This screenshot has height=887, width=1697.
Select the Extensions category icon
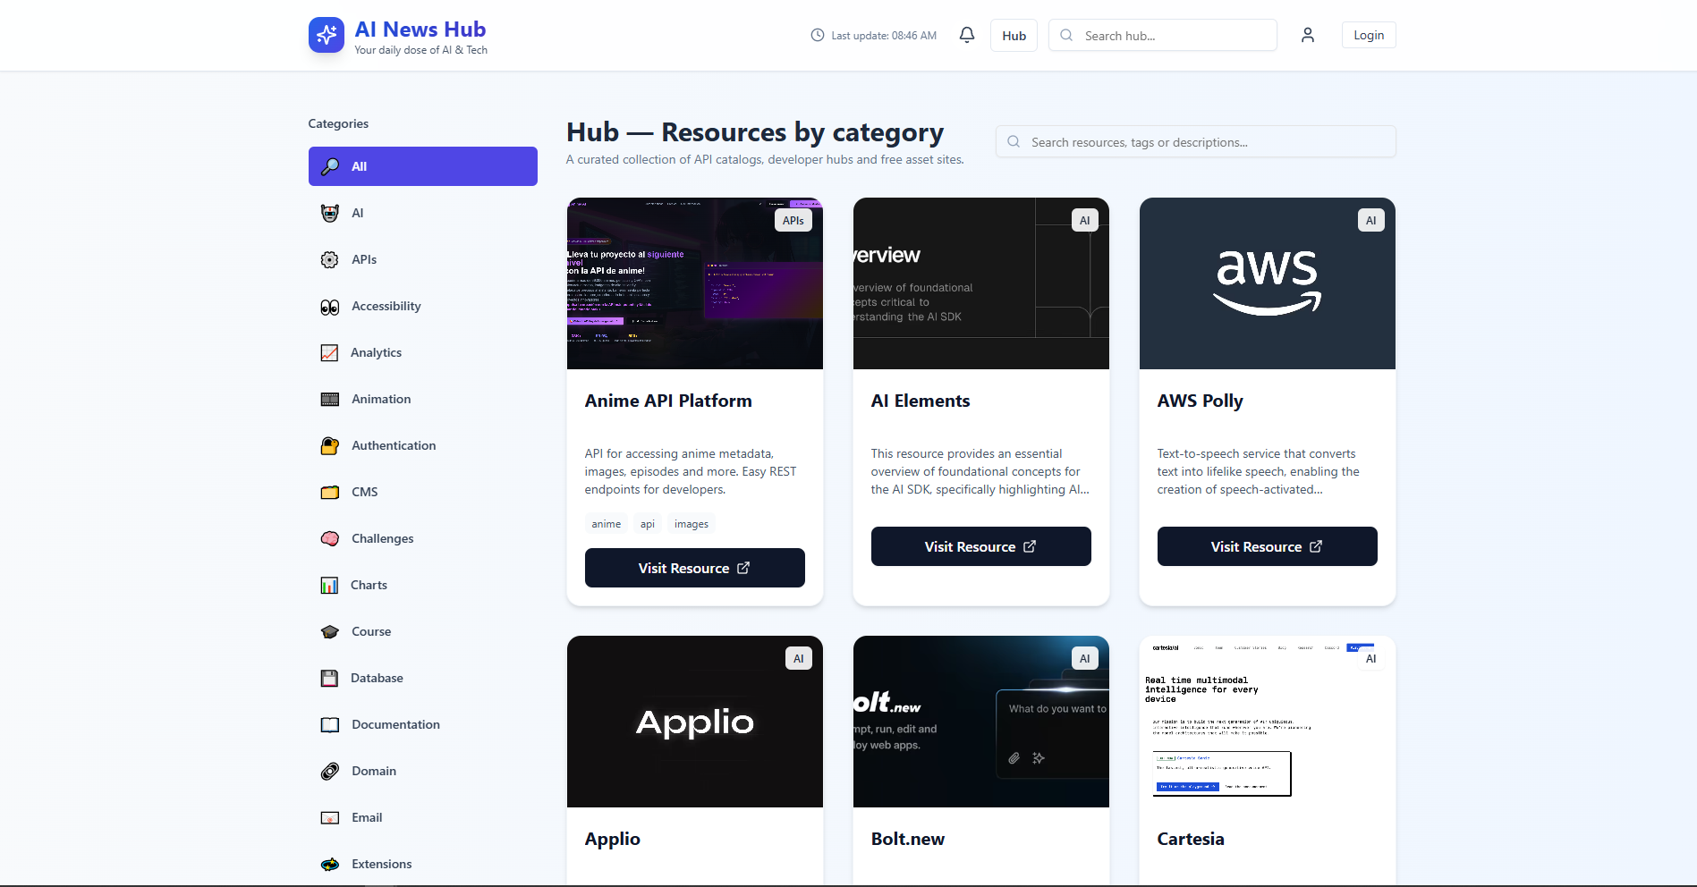[x=329, y=864]
